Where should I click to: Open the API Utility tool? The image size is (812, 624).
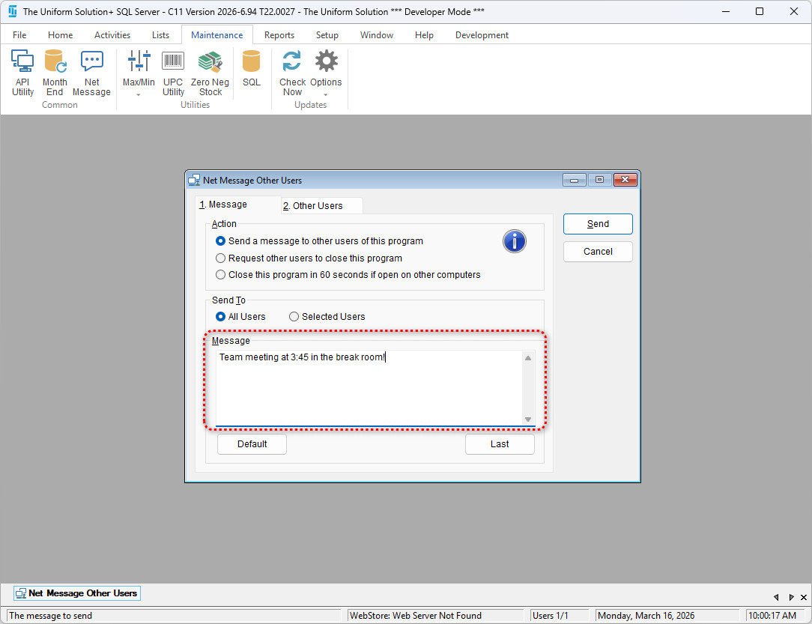[x=22, y=73]
